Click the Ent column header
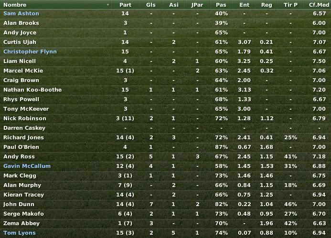The image size is (331, 238). 244,5
